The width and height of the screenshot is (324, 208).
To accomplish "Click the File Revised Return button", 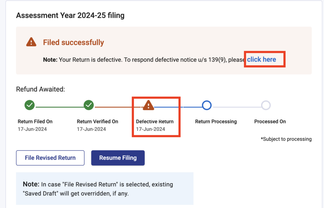I will coord(50,158).
